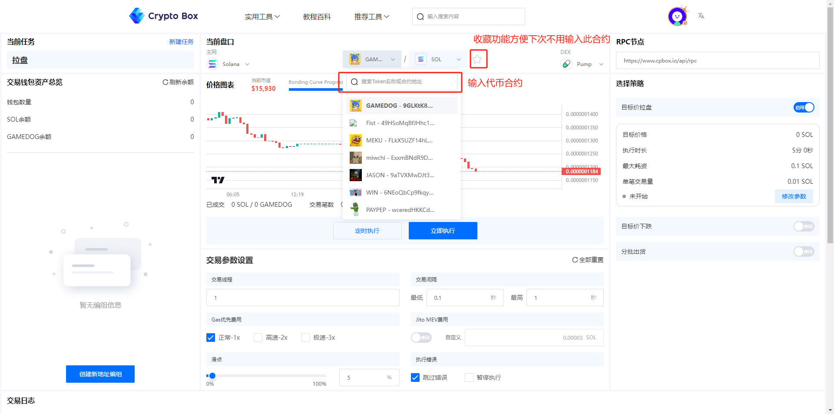Viewport: 834px width, 414px height.
Task: Check the 暂停执行 checkbox
Action: point(469,378)
